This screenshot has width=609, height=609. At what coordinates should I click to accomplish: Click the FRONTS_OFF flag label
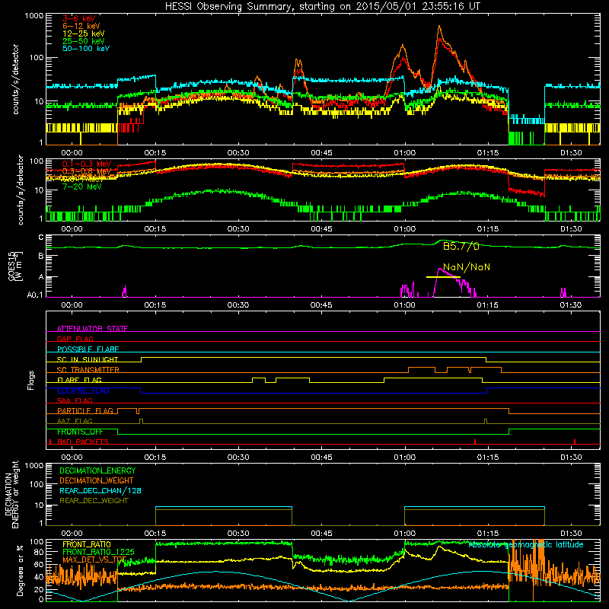tap(80, 432)
